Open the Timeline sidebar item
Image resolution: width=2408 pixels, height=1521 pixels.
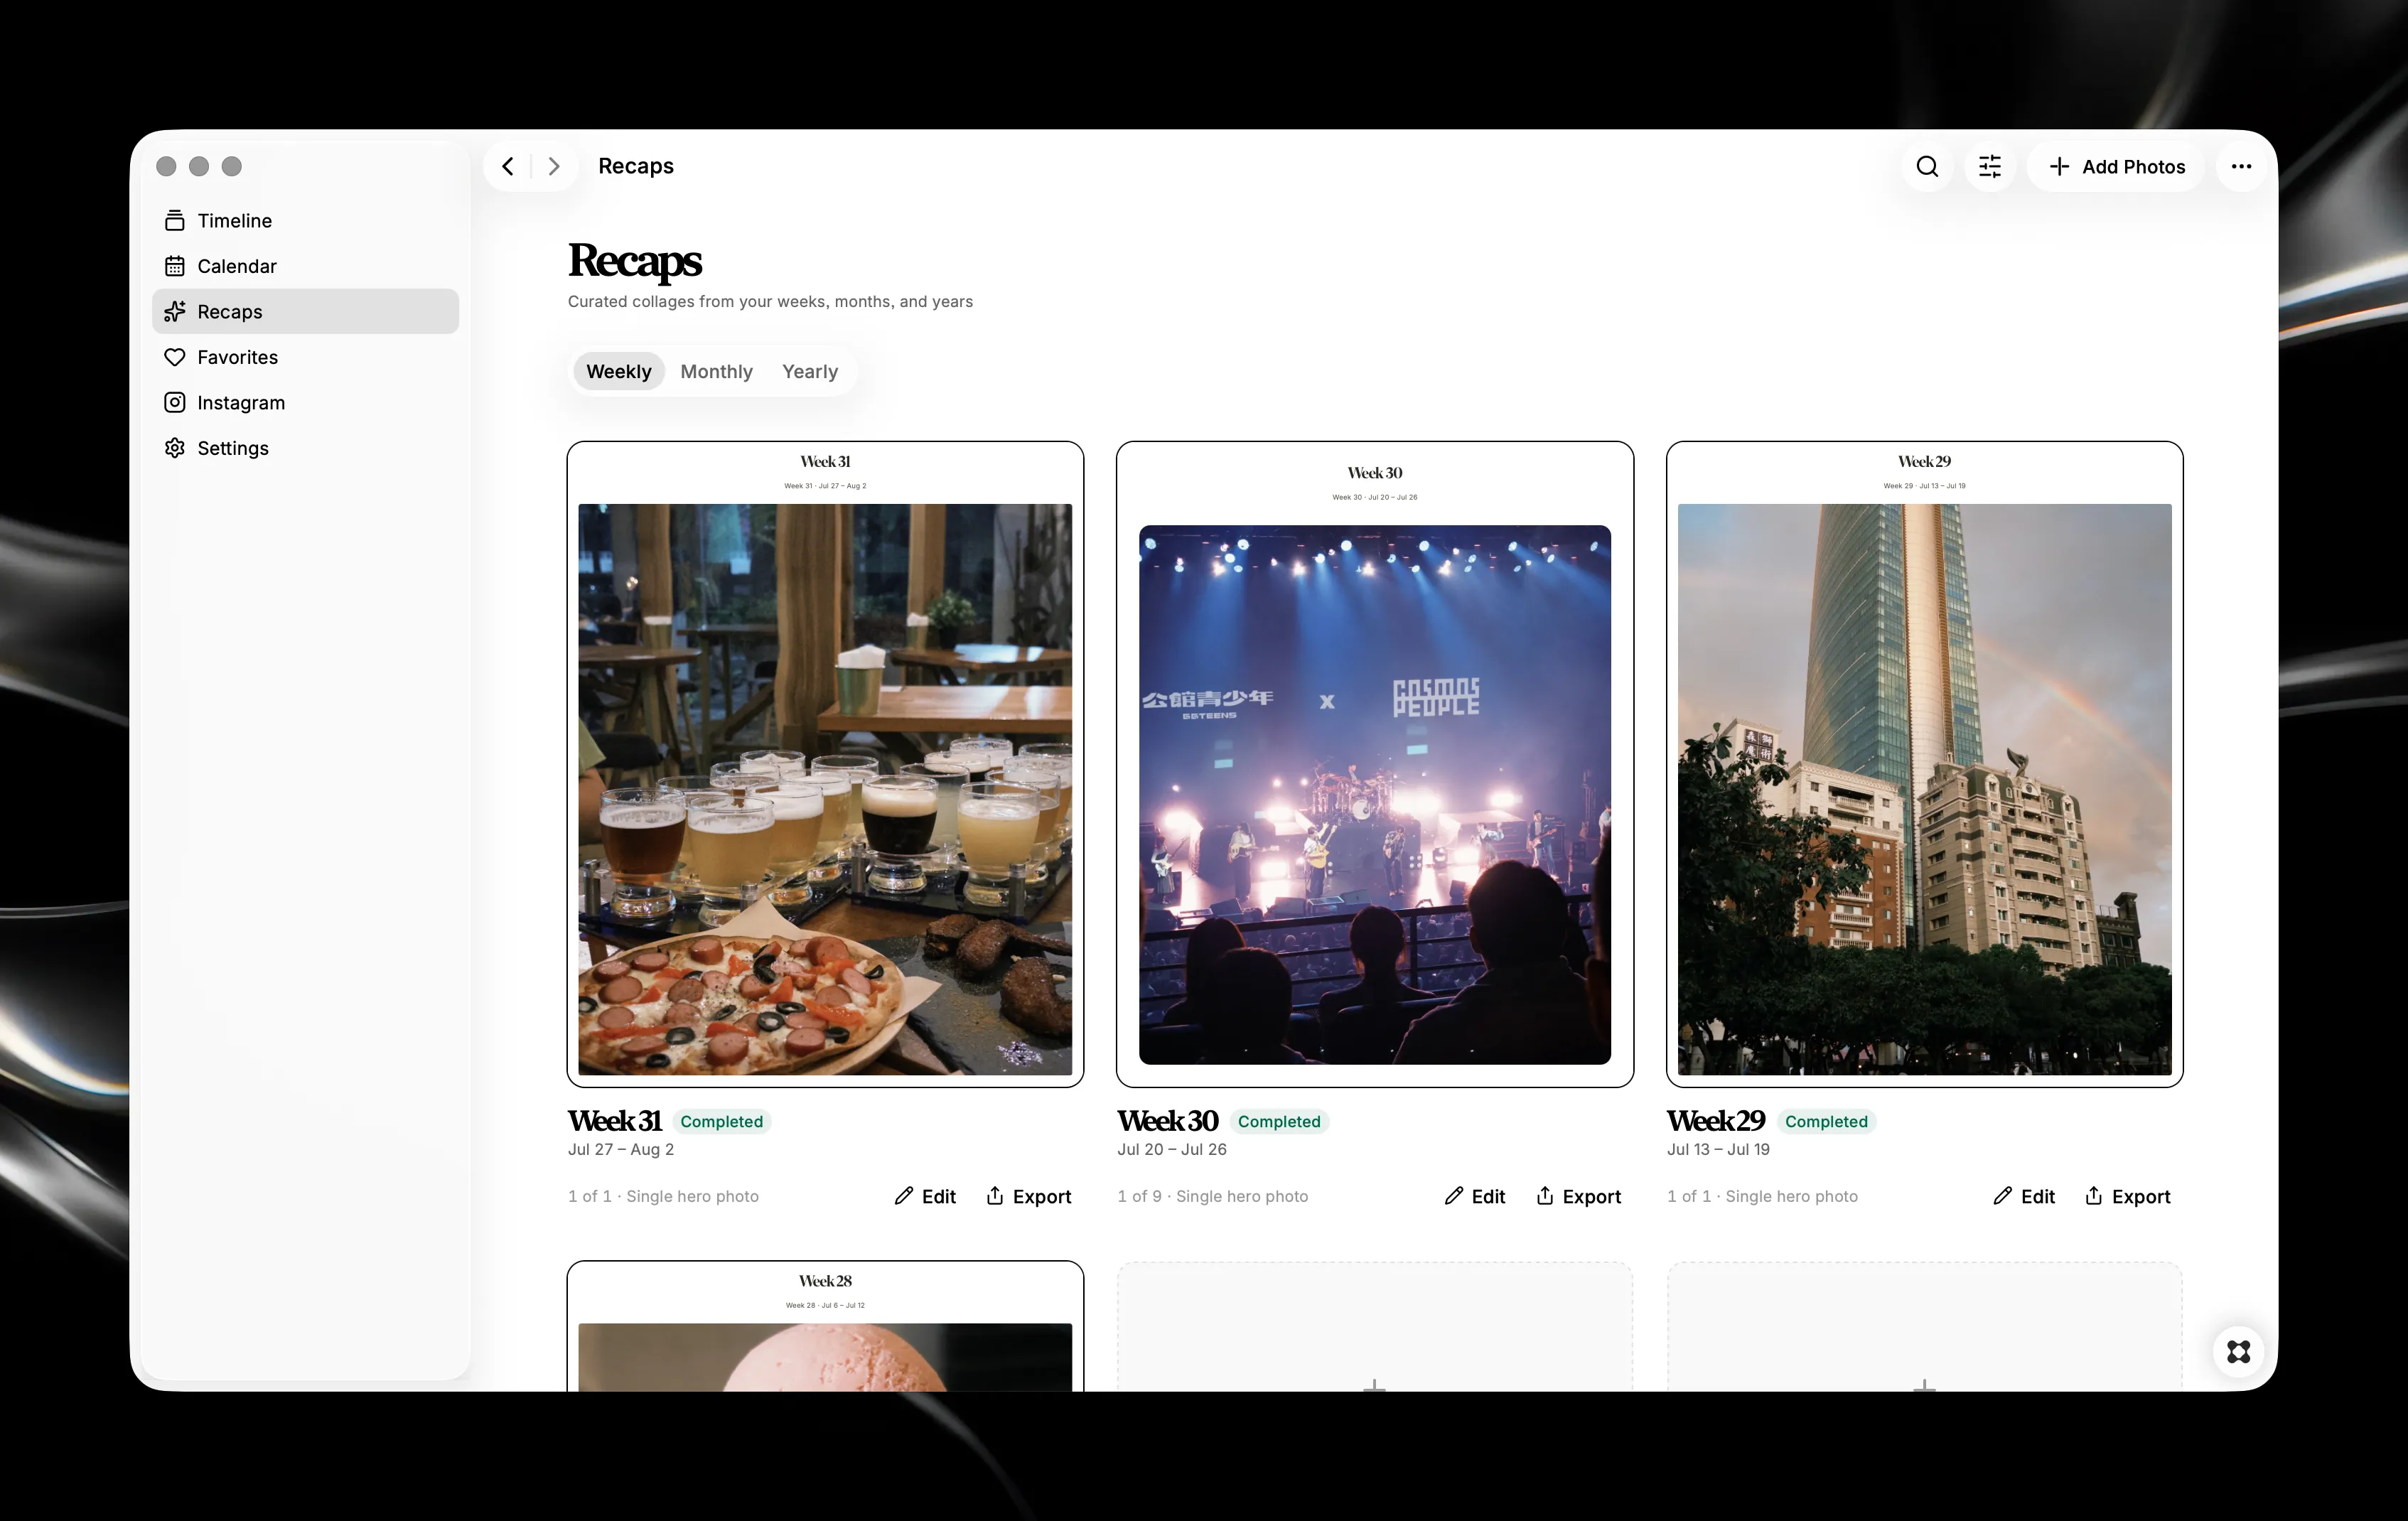305,220
